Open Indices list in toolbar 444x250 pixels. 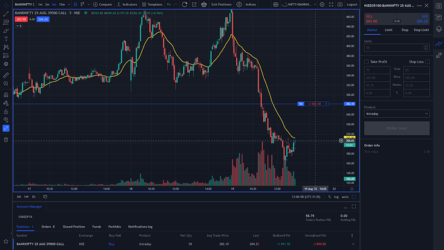[x=250, y=5]
